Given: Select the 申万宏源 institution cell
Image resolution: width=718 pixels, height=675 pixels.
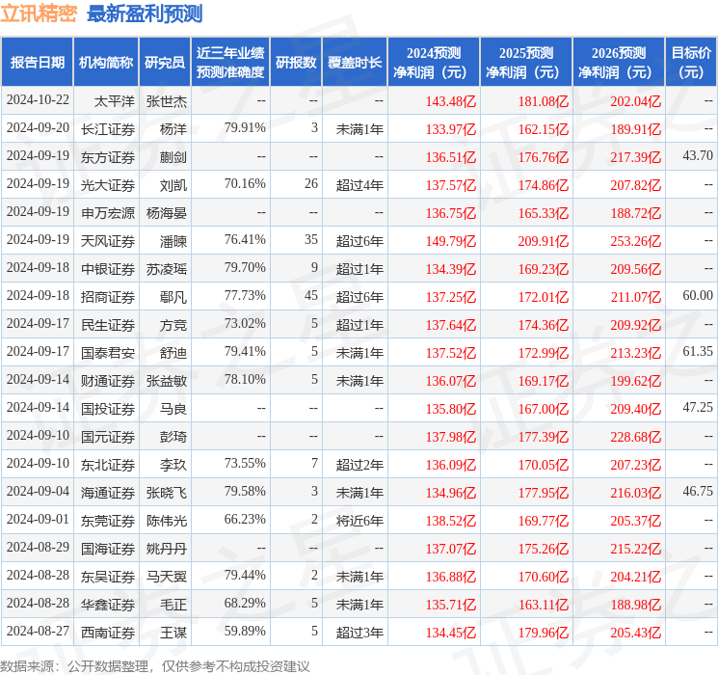Looking at the screenshot, I should coord(108,213).
